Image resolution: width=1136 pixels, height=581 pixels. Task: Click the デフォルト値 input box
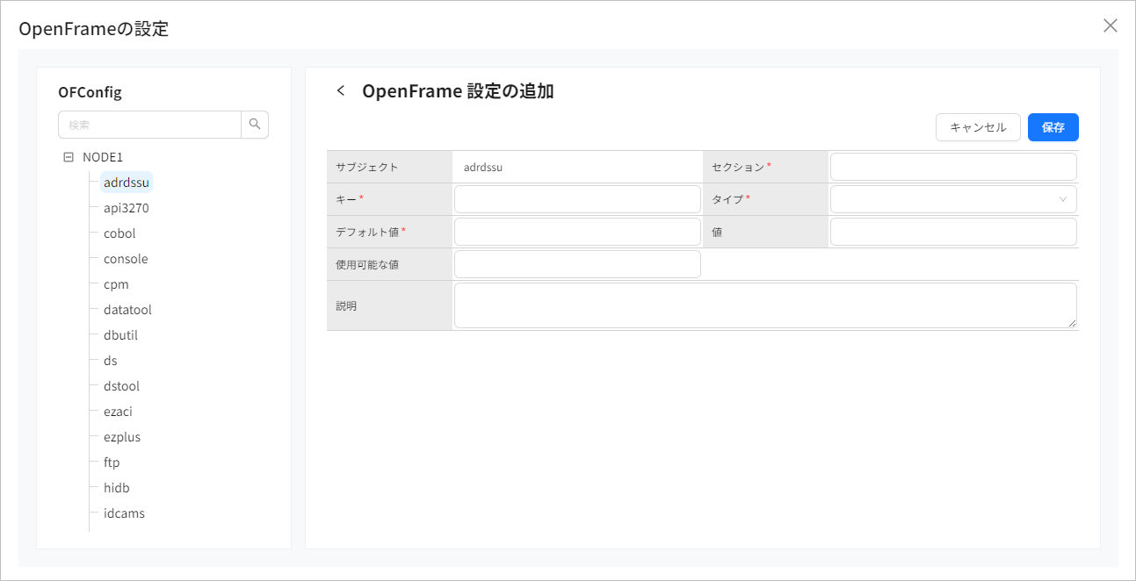tap(577, 231)
